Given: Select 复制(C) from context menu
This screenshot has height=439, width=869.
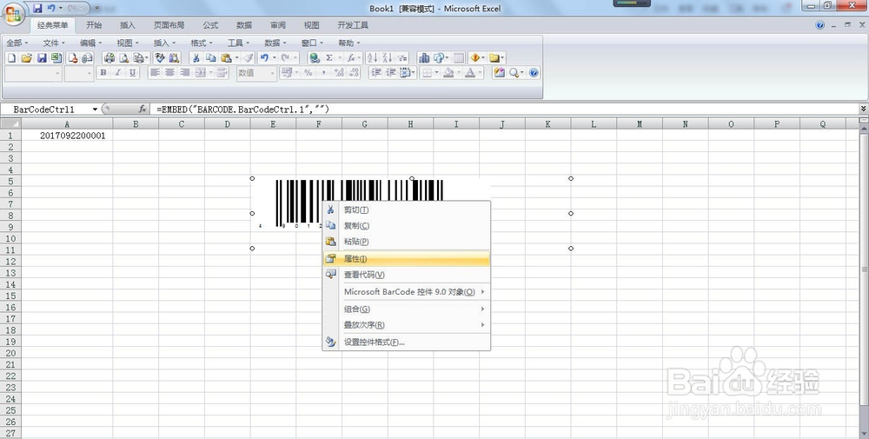Looking at the screenshot, I should 406,226.
